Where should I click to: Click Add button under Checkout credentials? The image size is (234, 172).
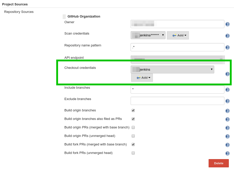point(142,78)
